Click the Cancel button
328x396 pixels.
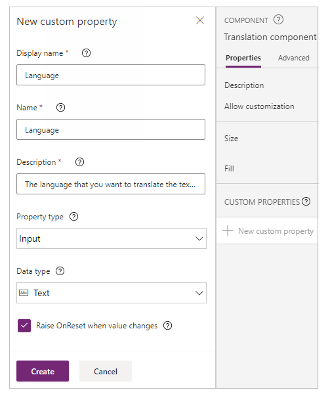106,371
